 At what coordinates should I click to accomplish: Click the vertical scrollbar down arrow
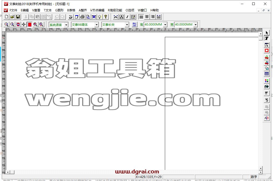[x=260, y=168]
